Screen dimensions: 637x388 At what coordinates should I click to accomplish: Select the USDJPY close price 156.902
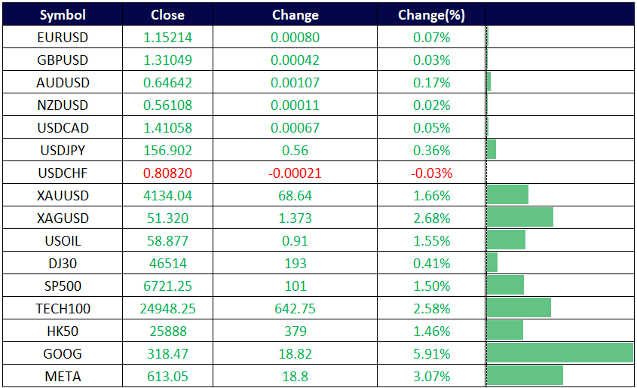167,151
